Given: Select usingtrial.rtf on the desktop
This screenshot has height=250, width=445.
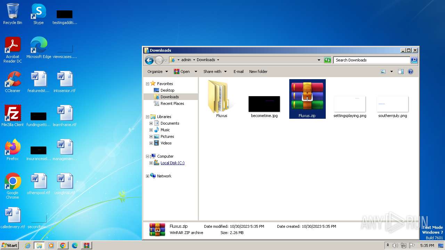Looking at the screenshot, I should point(65,184).
